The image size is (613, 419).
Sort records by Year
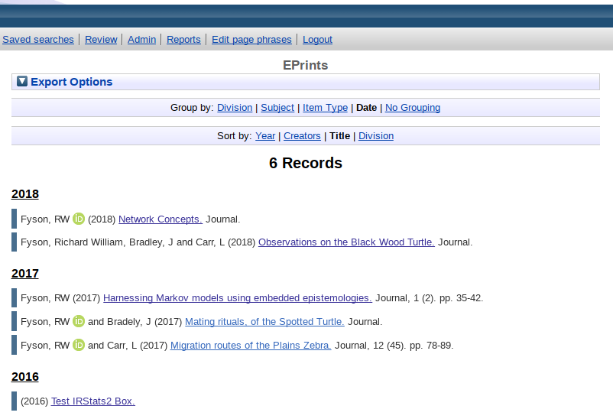click(265, 136)
